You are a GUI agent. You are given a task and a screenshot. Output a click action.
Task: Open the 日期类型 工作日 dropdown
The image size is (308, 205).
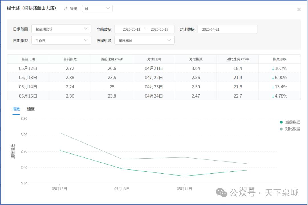click(61, 40)
